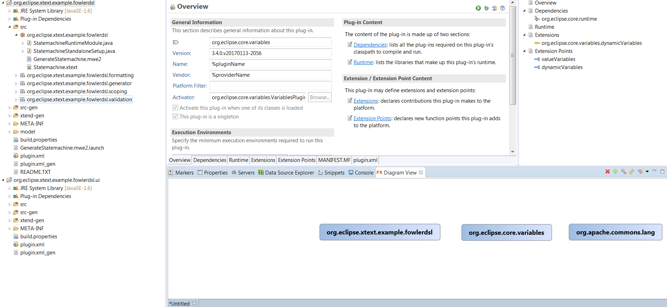This screenshot has height=307, width=667.
Task: Collapse the org.eclipse.xtext.example.fowlerdsl project node
Action: tap(3, 2)
